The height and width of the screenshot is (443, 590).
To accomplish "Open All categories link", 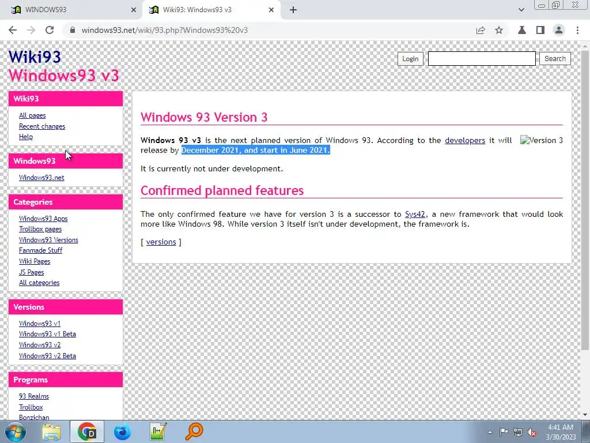I will click(x=39, y=283).
